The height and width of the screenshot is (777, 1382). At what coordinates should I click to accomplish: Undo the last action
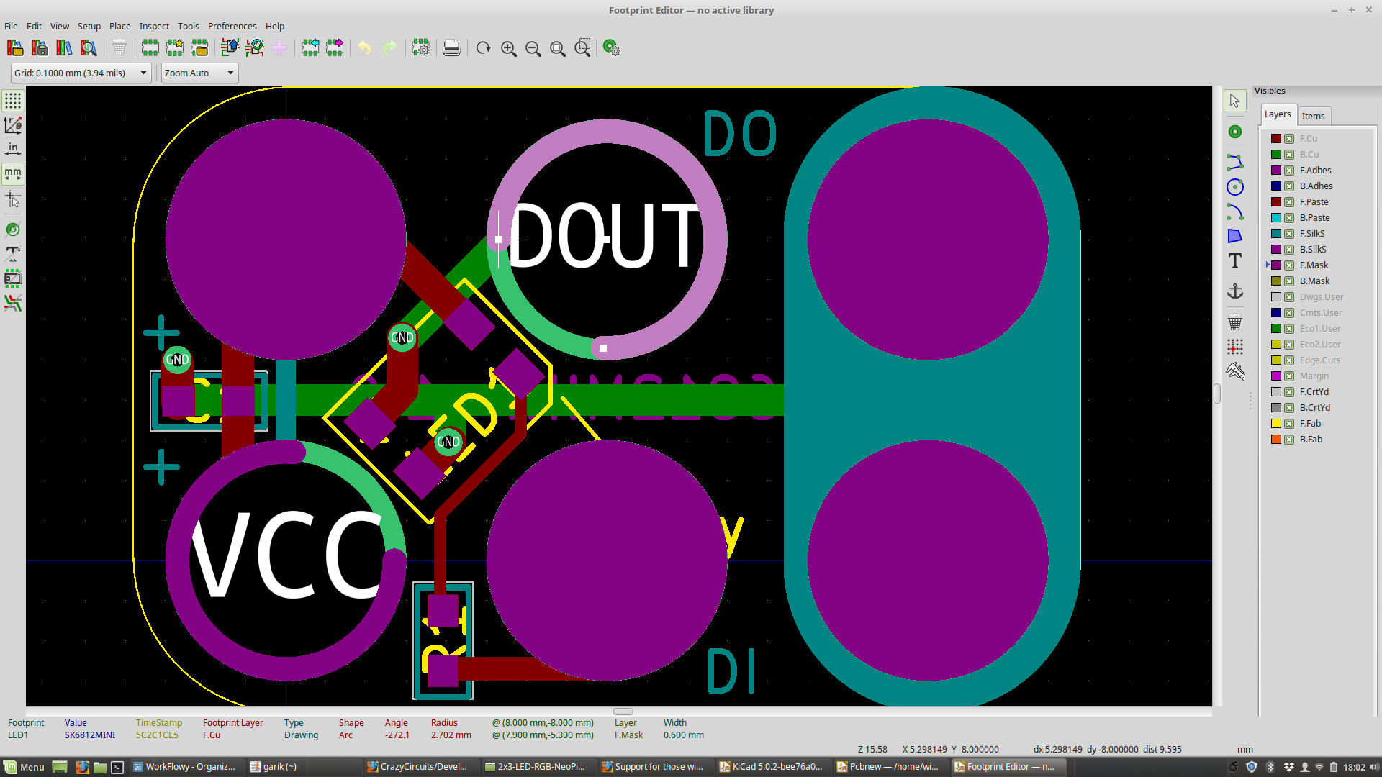click(365, 47)
